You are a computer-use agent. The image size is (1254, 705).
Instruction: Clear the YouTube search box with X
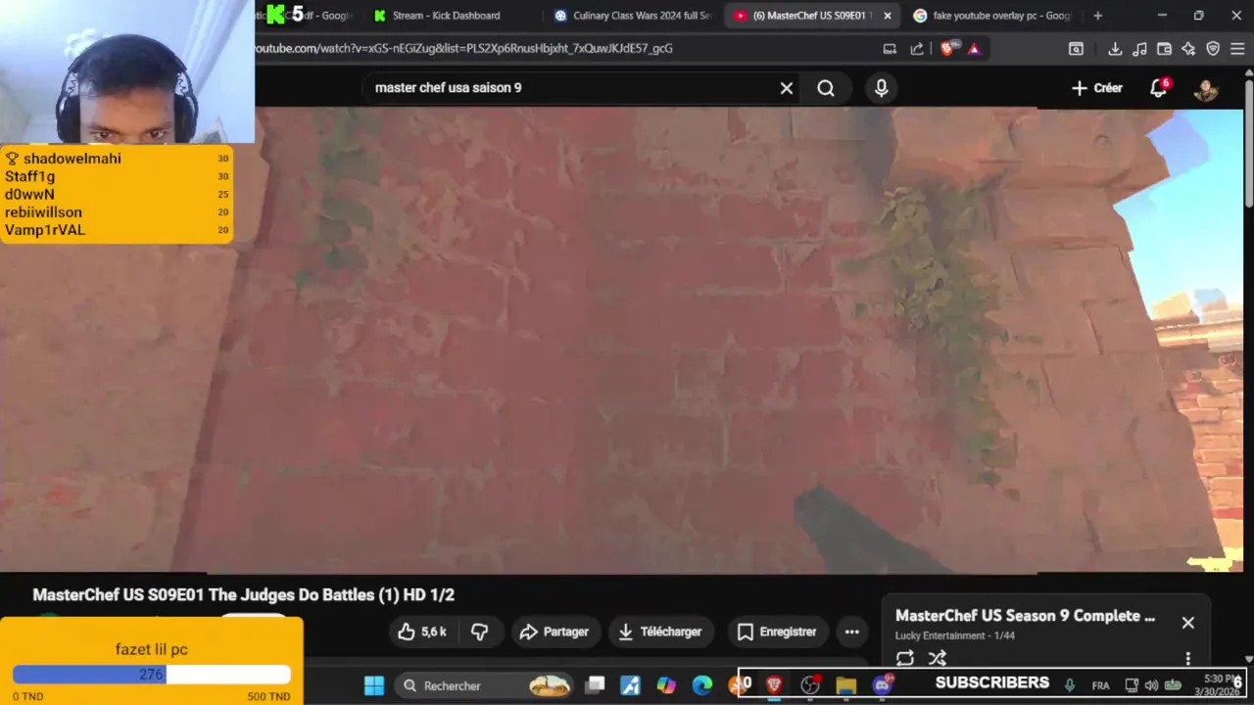click(786, 88)
